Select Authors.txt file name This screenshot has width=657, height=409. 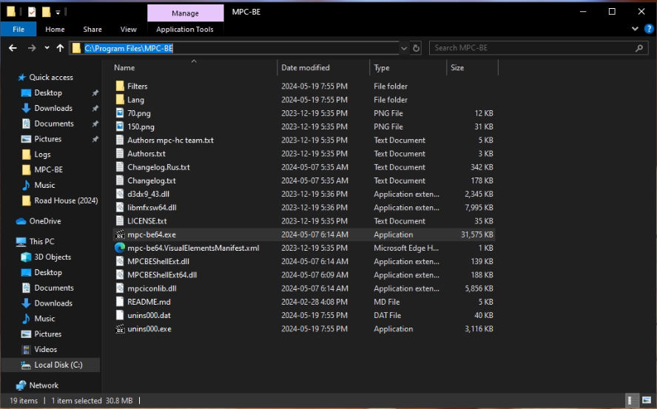[146, 154]
